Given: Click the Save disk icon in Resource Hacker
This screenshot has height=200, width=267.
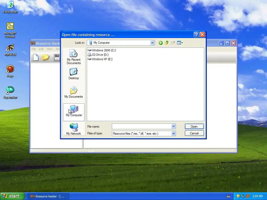Looking at the screenshot, I should tap(57, 57).
